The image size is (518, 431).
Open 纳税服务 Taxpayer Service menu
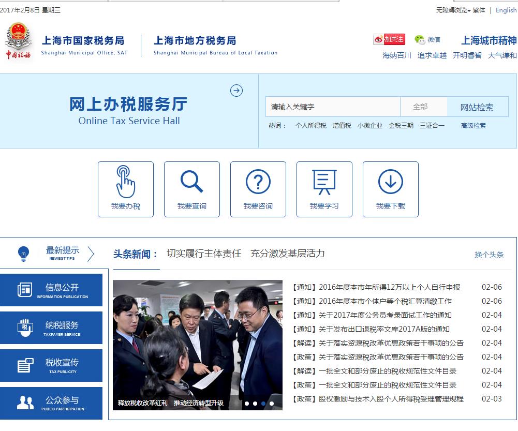tap(51, 328)
